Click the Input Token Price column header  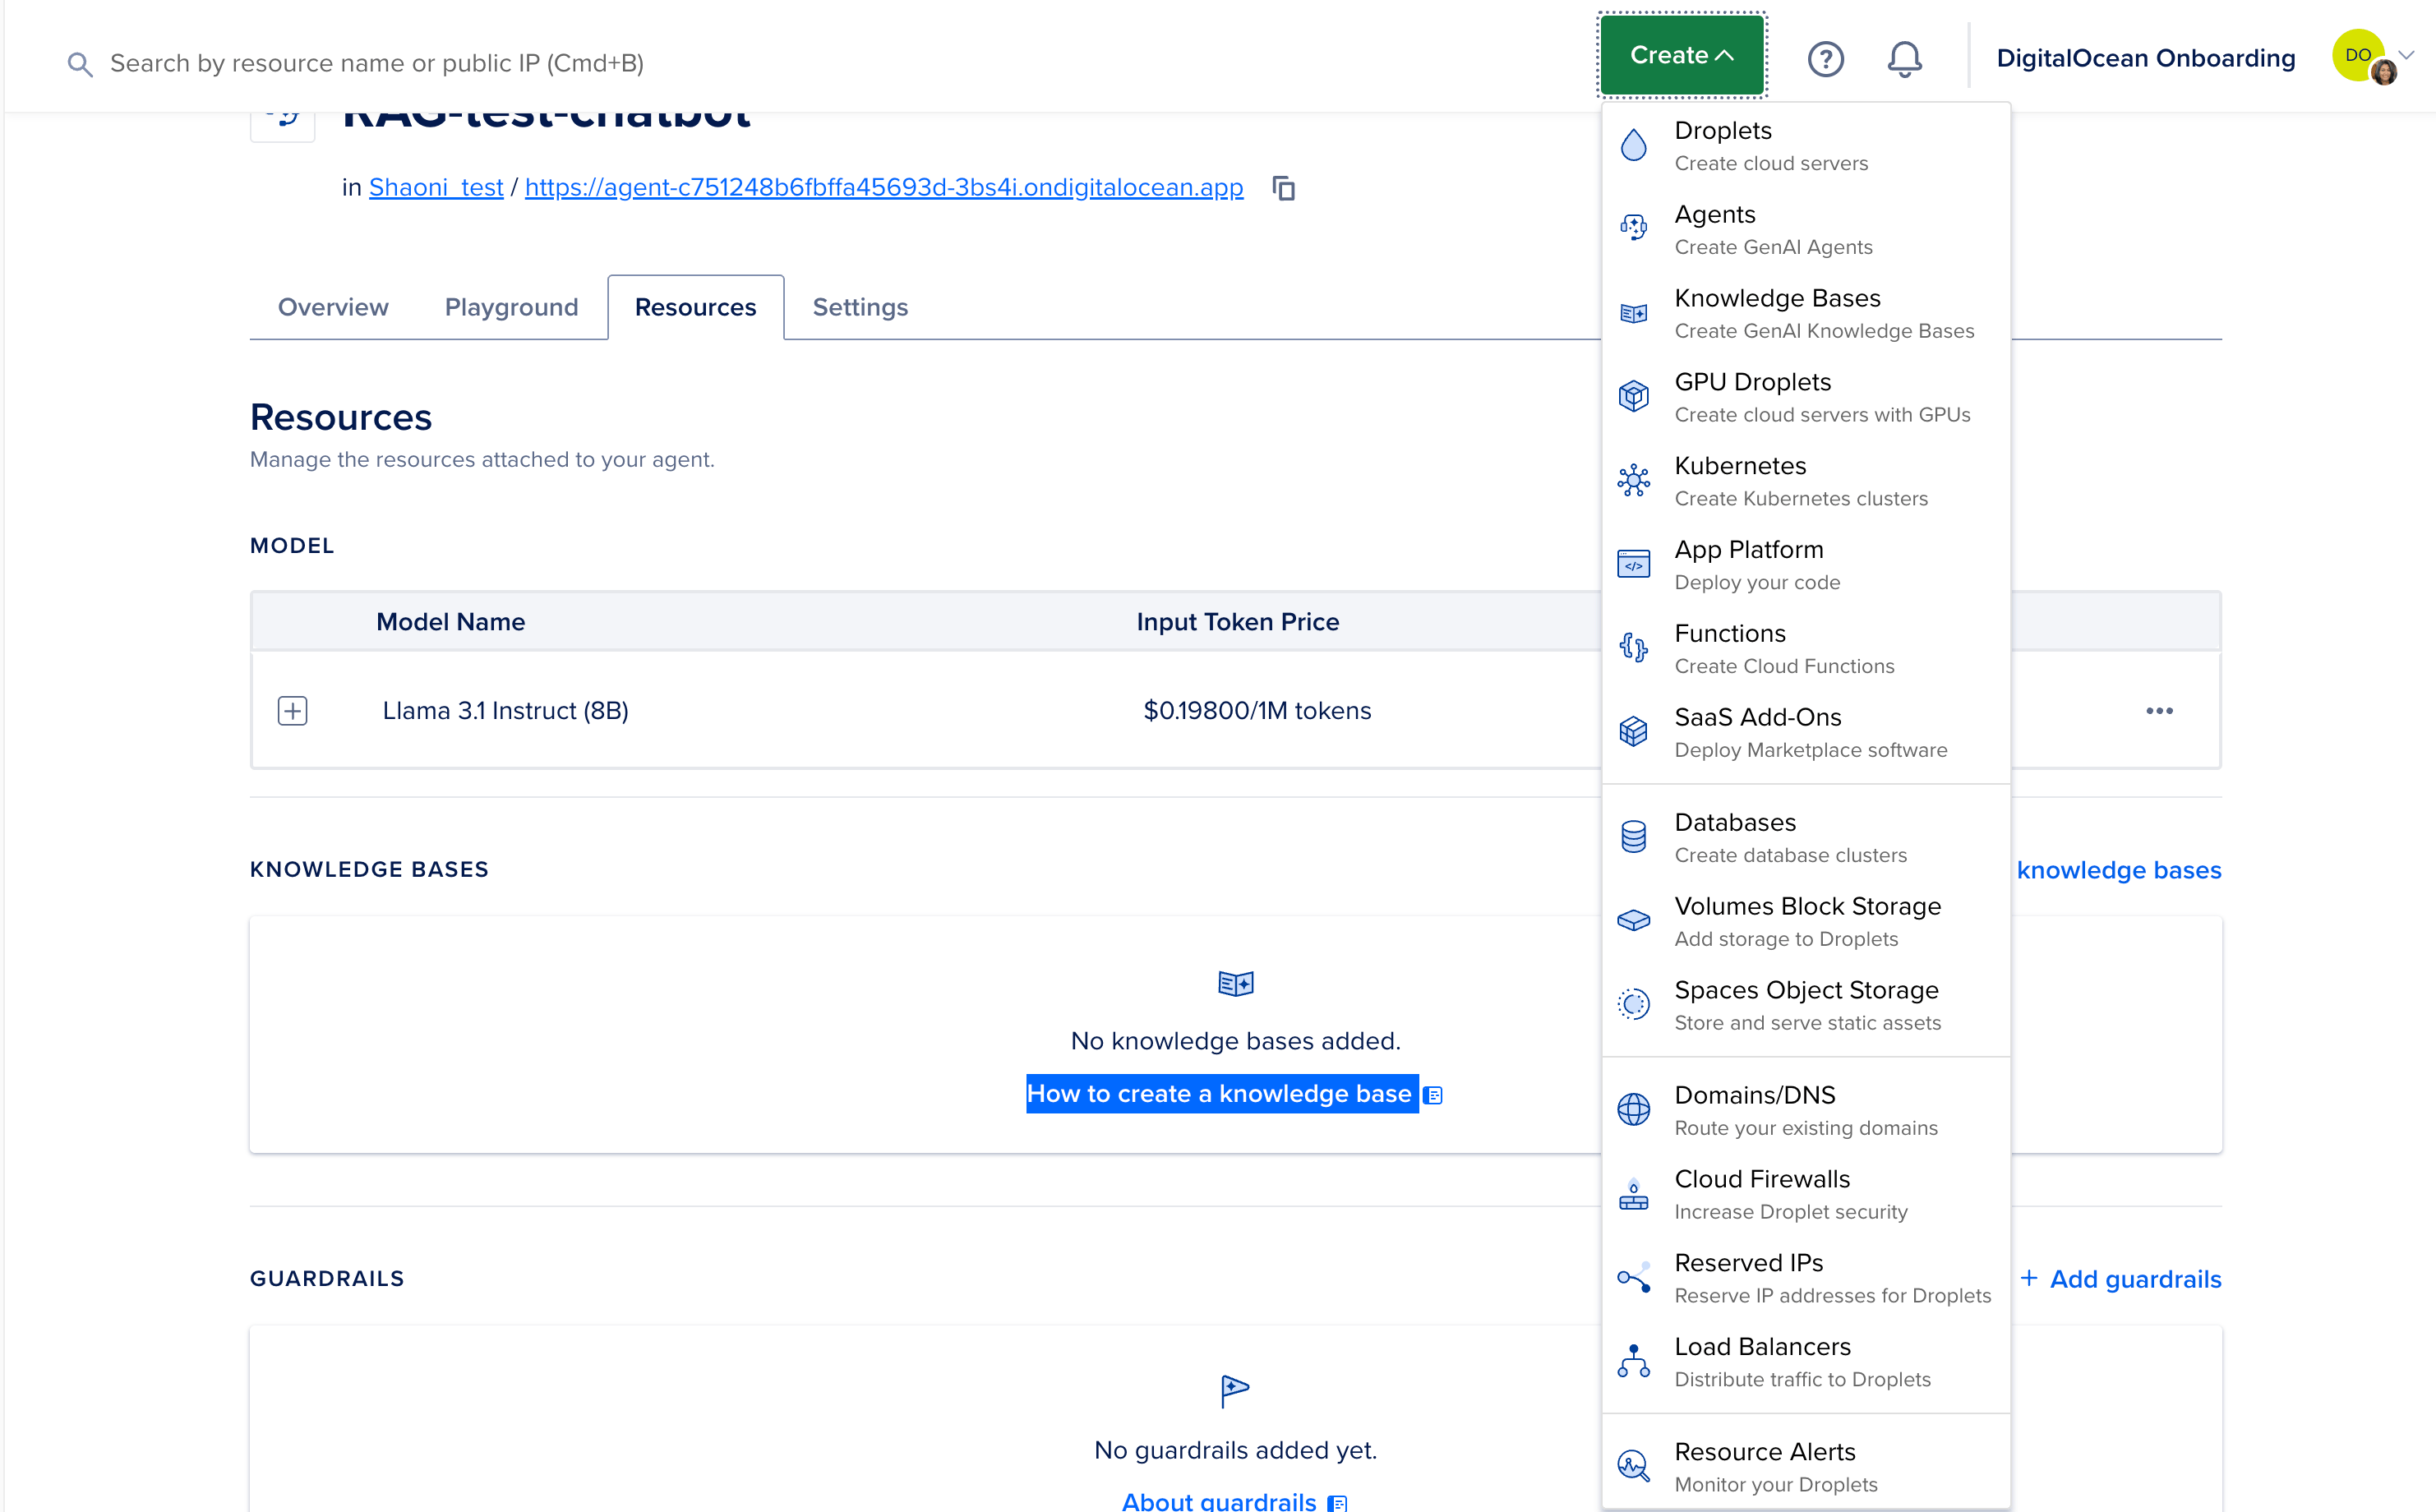1238,622
